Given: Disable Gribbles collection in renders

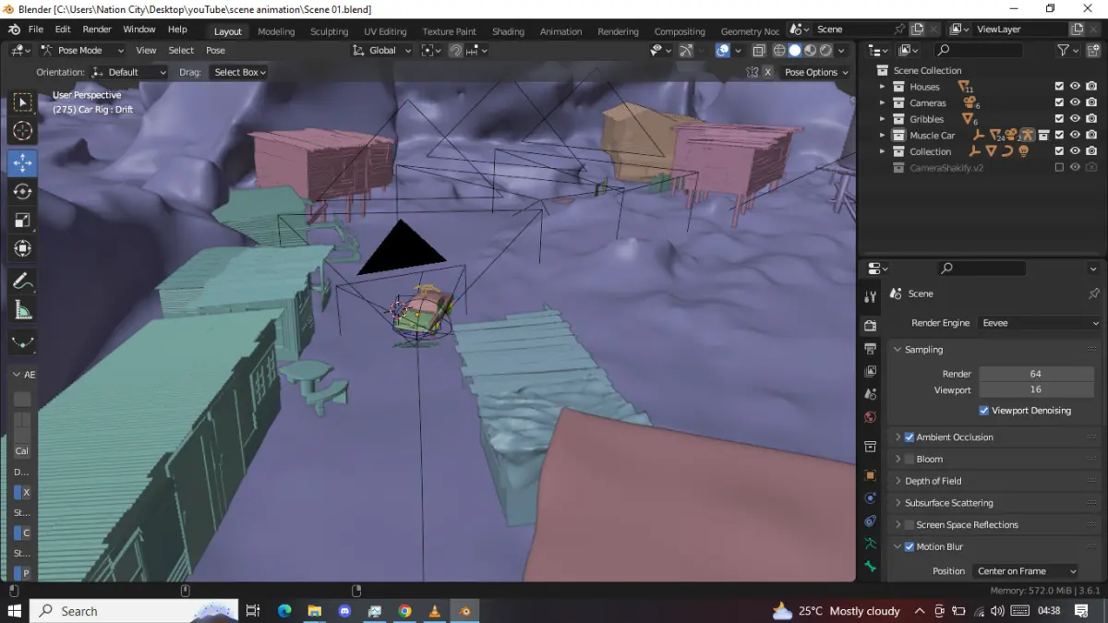Looking at the screenshot, I should point(1091,119).
